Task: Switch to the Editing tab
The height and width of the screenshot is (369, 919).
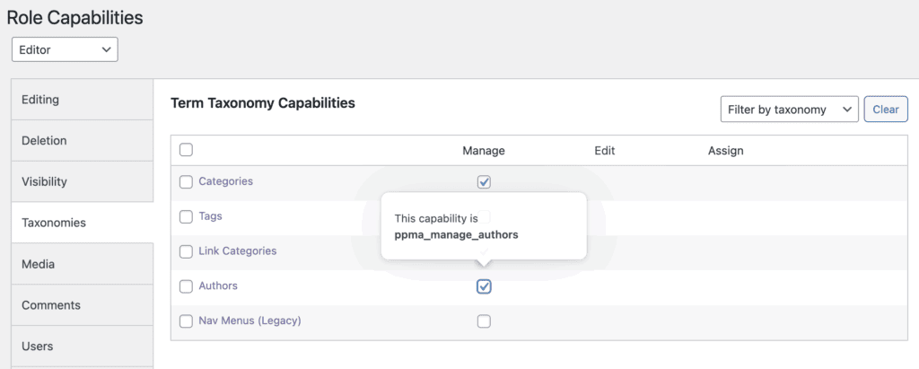Action: pos(83,100)
